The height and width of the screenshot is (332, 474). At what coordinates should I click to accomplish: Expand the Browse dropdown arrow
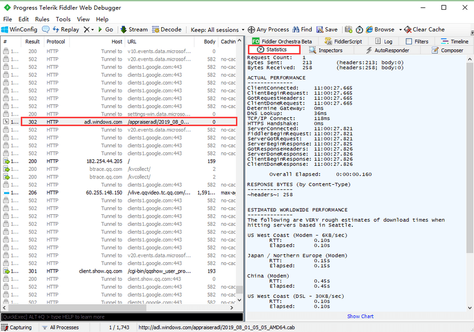[x=400, y=29]
